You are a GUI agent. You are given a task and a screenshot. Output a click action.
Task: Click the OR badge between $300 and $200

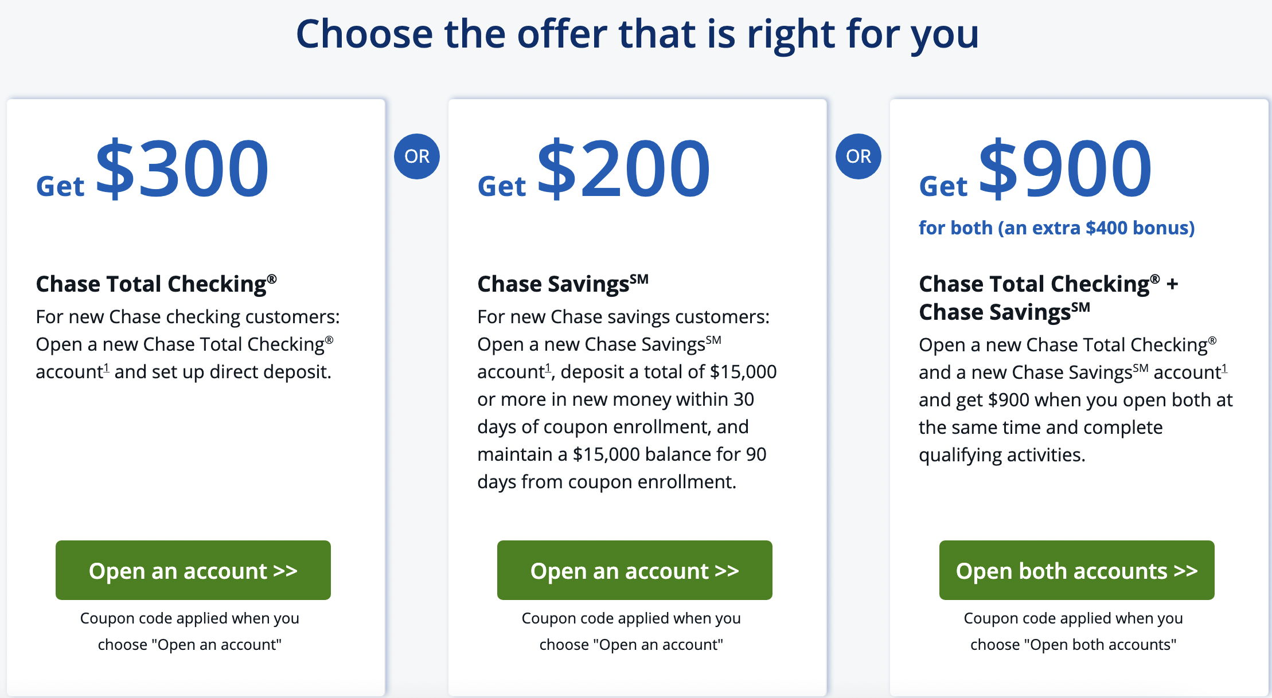(x=417, y=156)
